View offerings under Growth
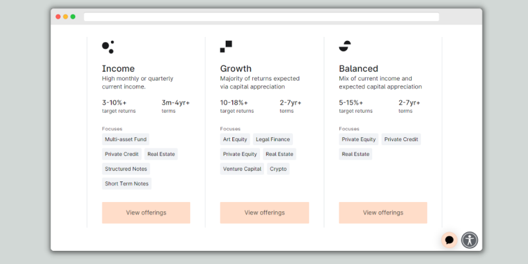Image resolution: width=528 pixels, height=264 pixels. pyautogui.click(x=265, y=213)
